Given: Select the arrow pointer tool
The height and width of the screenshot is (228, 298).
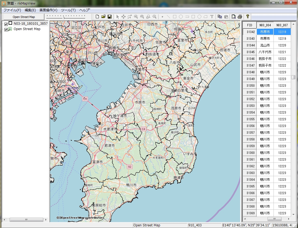Looking at the screenshot, I should [117, 17].
